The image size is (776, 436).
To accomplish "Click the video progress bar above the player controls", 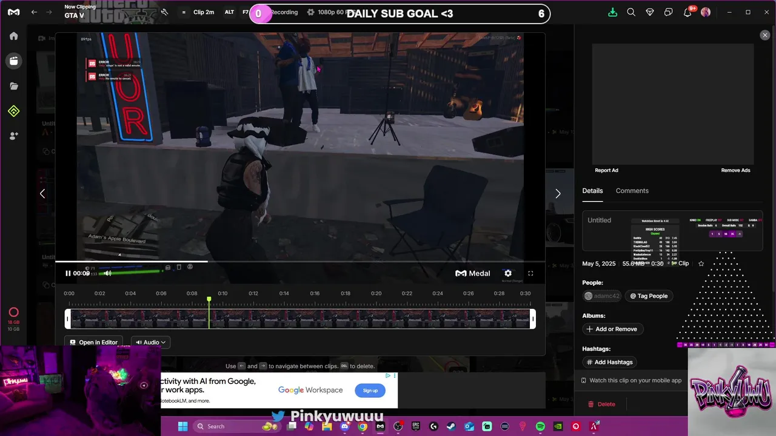I will pyautogui.click(x=300, y=262).
